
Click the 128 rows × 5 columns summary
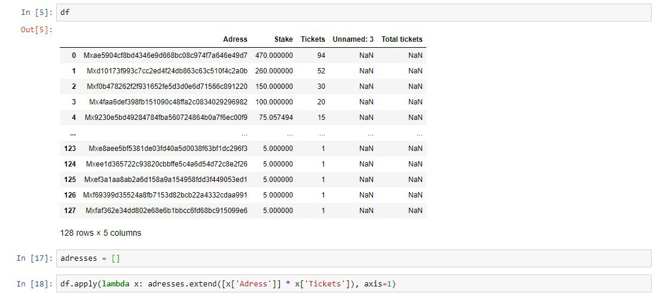(100, 233)
